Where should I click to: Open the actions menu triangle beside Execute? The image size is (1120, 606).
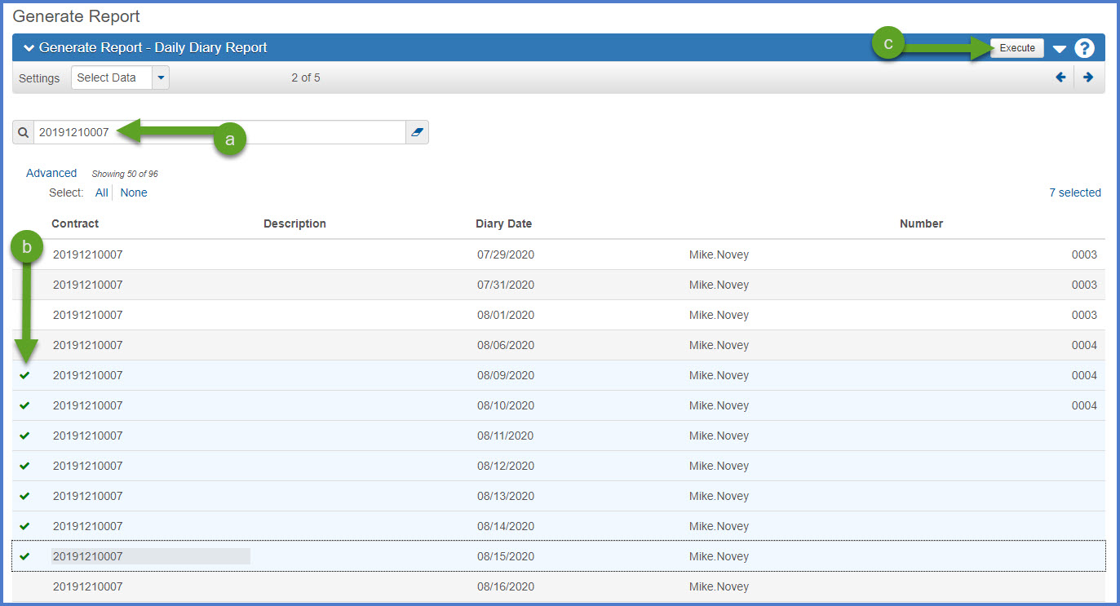[x=1059, y=49]
